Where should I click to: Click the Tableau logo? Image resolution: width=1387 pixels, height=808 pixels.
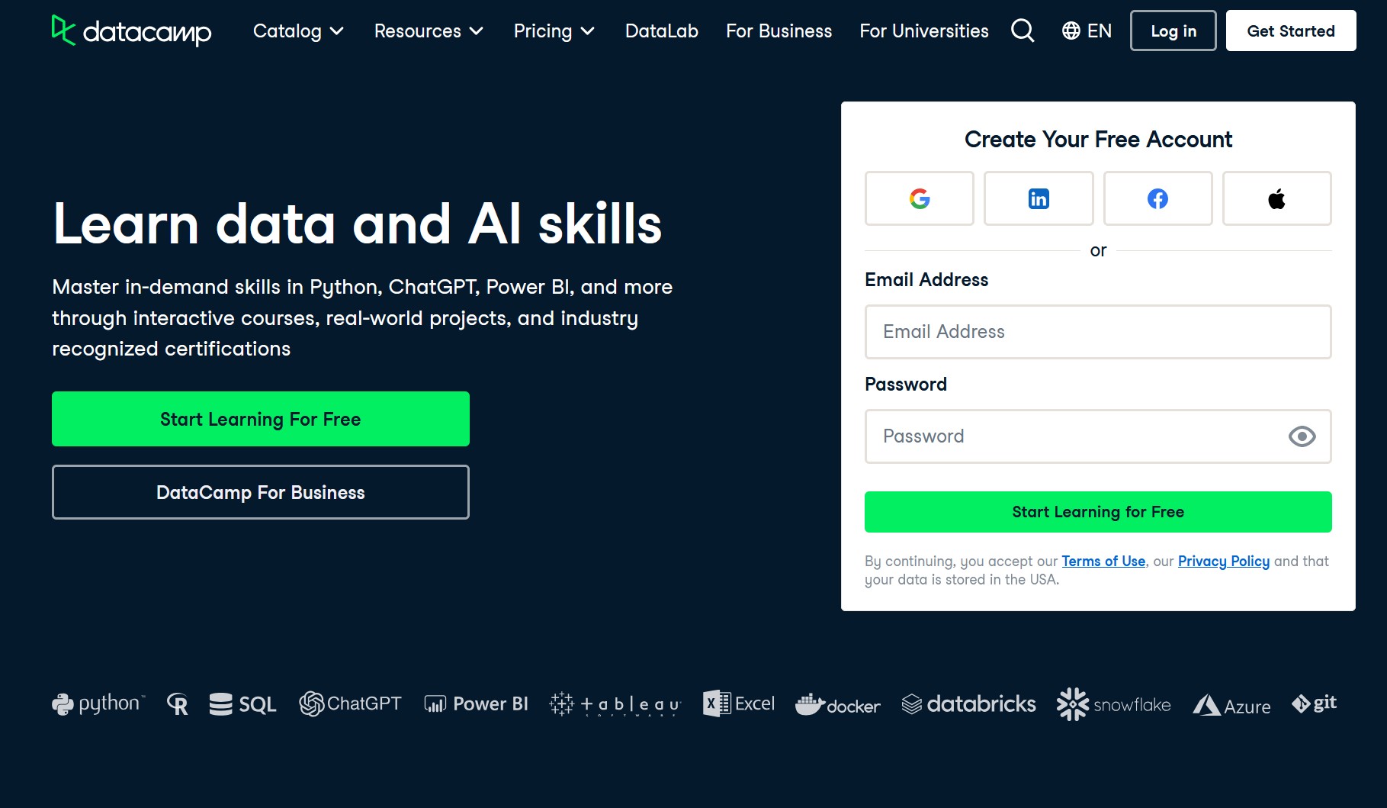[x=615, y=703]
